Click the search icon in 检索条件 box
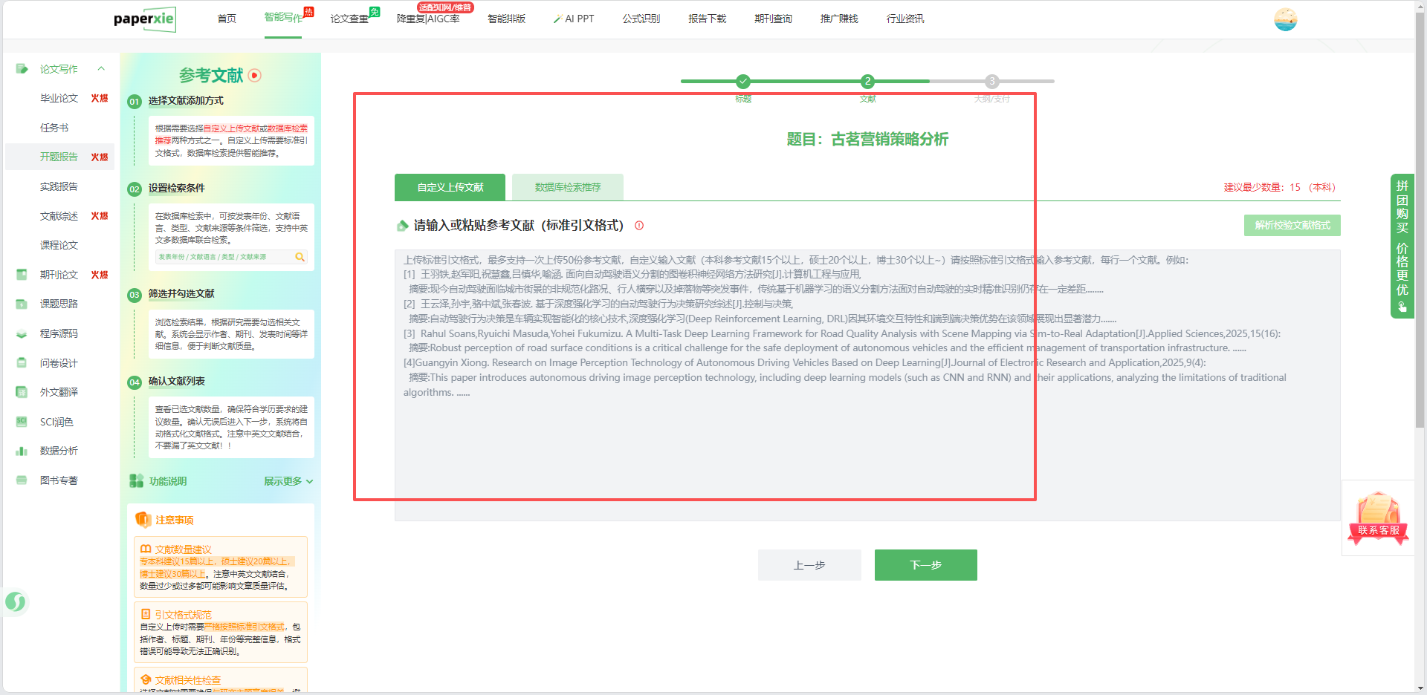This screenshot has height=695, width=1427. (x=300, y=257)
